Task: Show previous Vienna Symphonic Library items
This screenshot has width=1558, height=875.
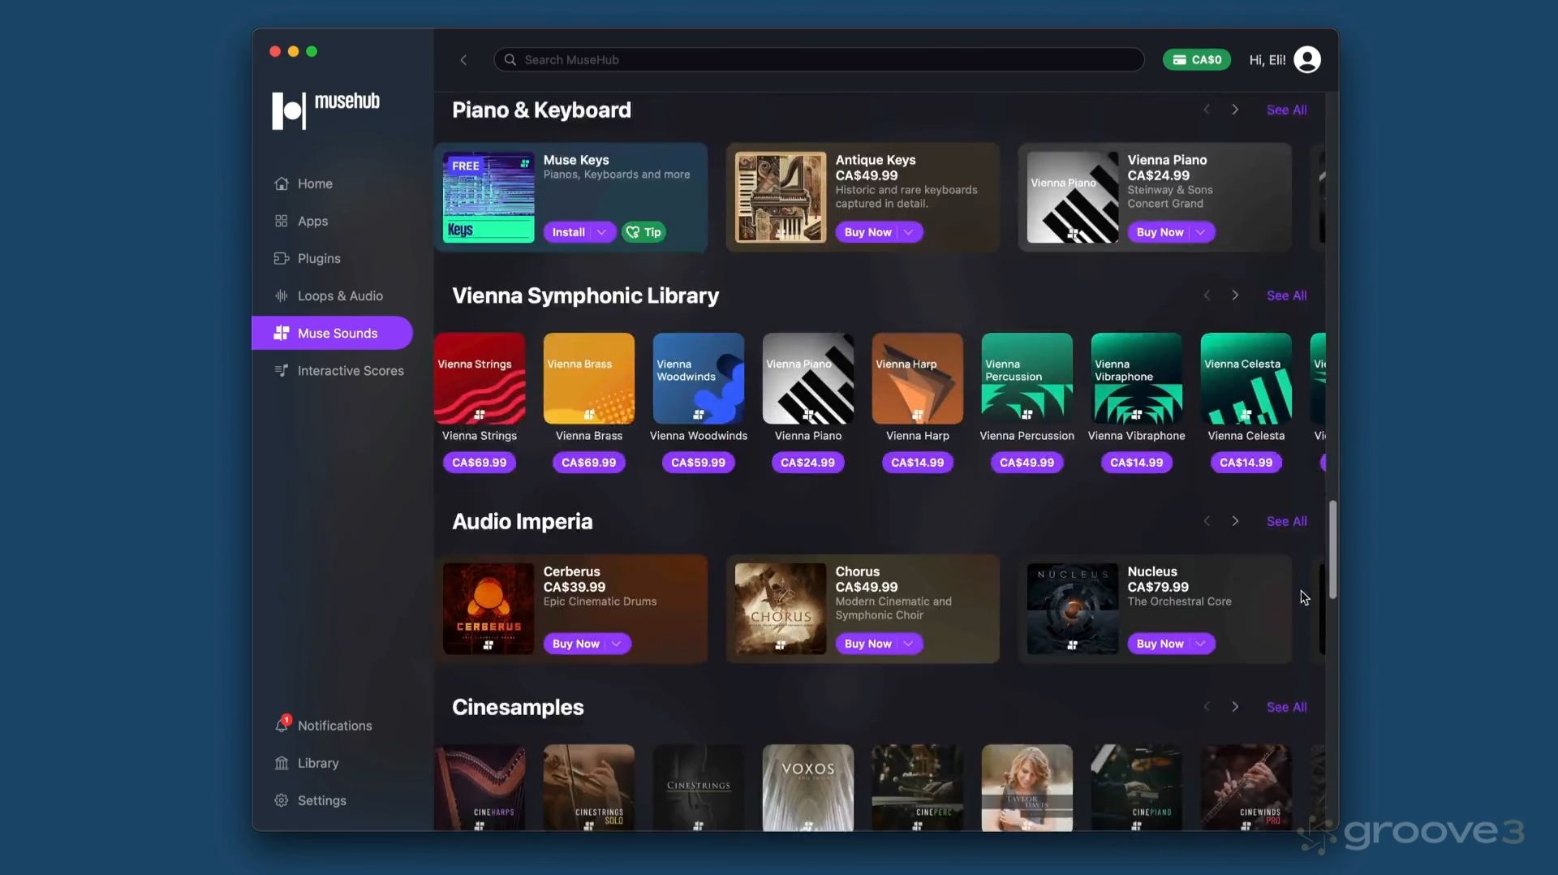Action: (x=1207, y=295)
